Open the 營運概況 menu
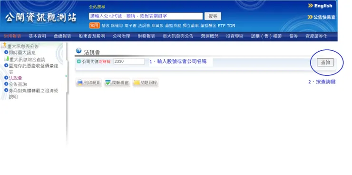The image size is (352, 175). click(210, 36)
